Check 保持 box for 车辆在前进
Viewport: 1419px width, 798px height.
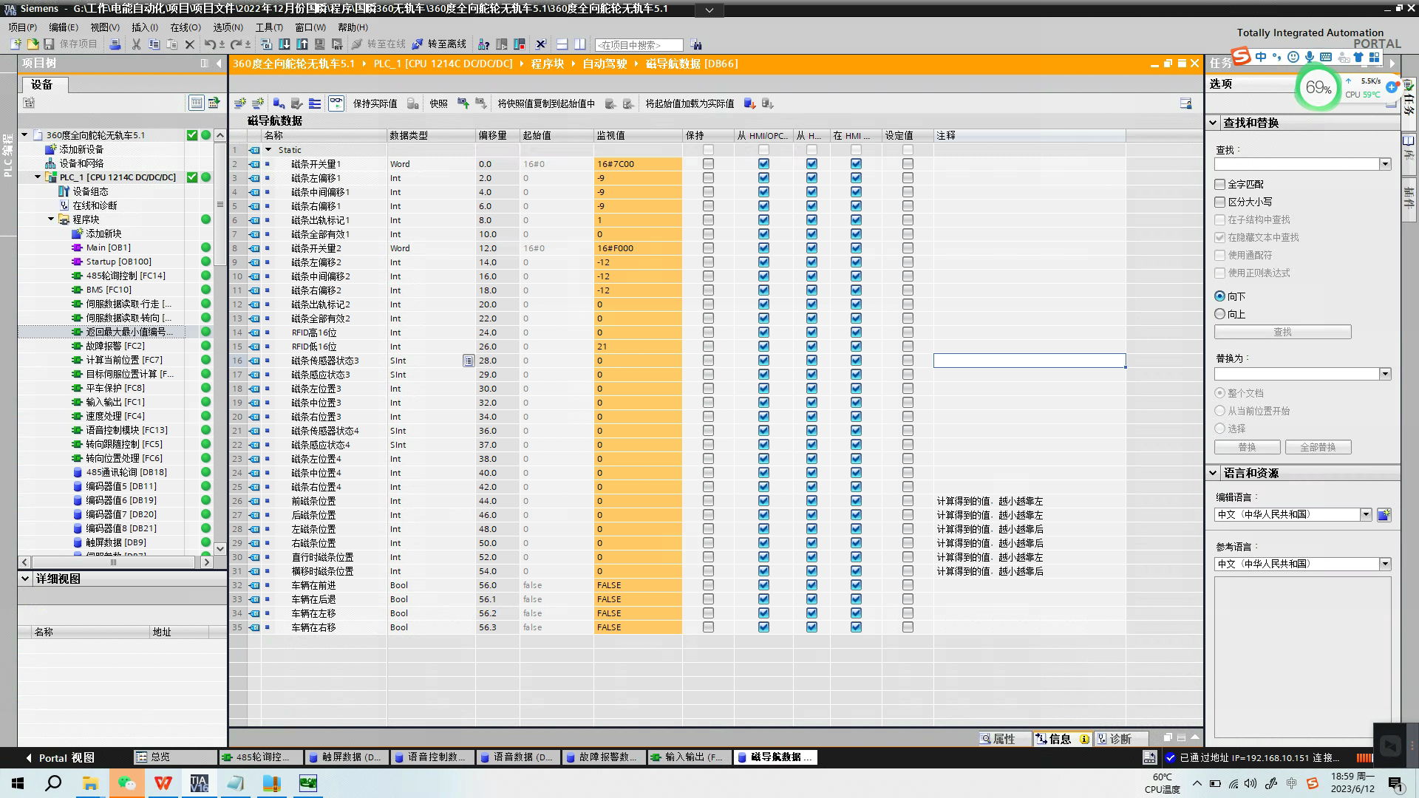pyautogui.click(x=708, y=585)
